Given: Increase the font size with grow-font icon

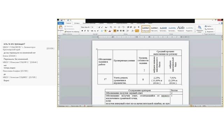Looking at the screenshot, I should point(99,27).
